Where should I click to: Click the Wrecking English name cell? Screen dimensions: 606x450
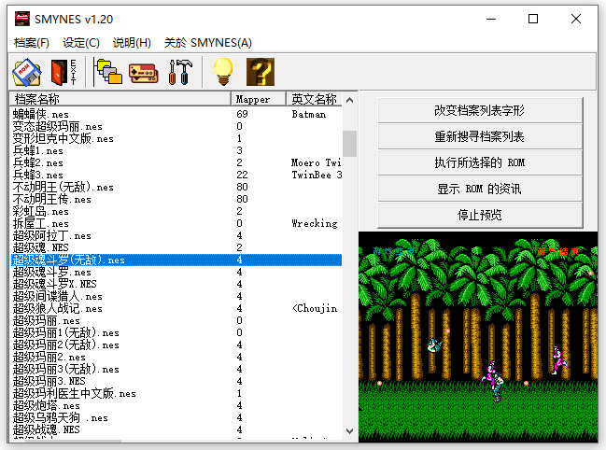[x=315, y=223]
